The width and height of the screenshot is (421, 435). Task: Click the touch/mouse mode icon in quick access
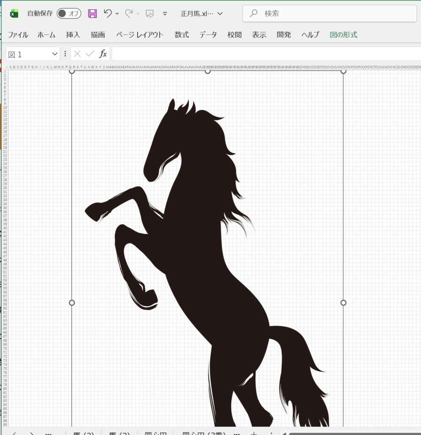click(149, 14)
